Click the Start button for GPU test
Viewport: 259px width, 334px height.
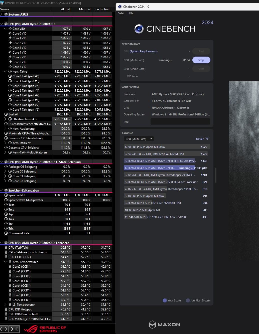point(201,51)
